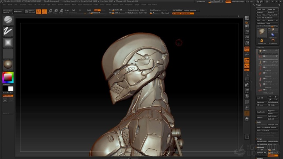Select the black secondary color swatch
The image size is (283, 159).
5,89
